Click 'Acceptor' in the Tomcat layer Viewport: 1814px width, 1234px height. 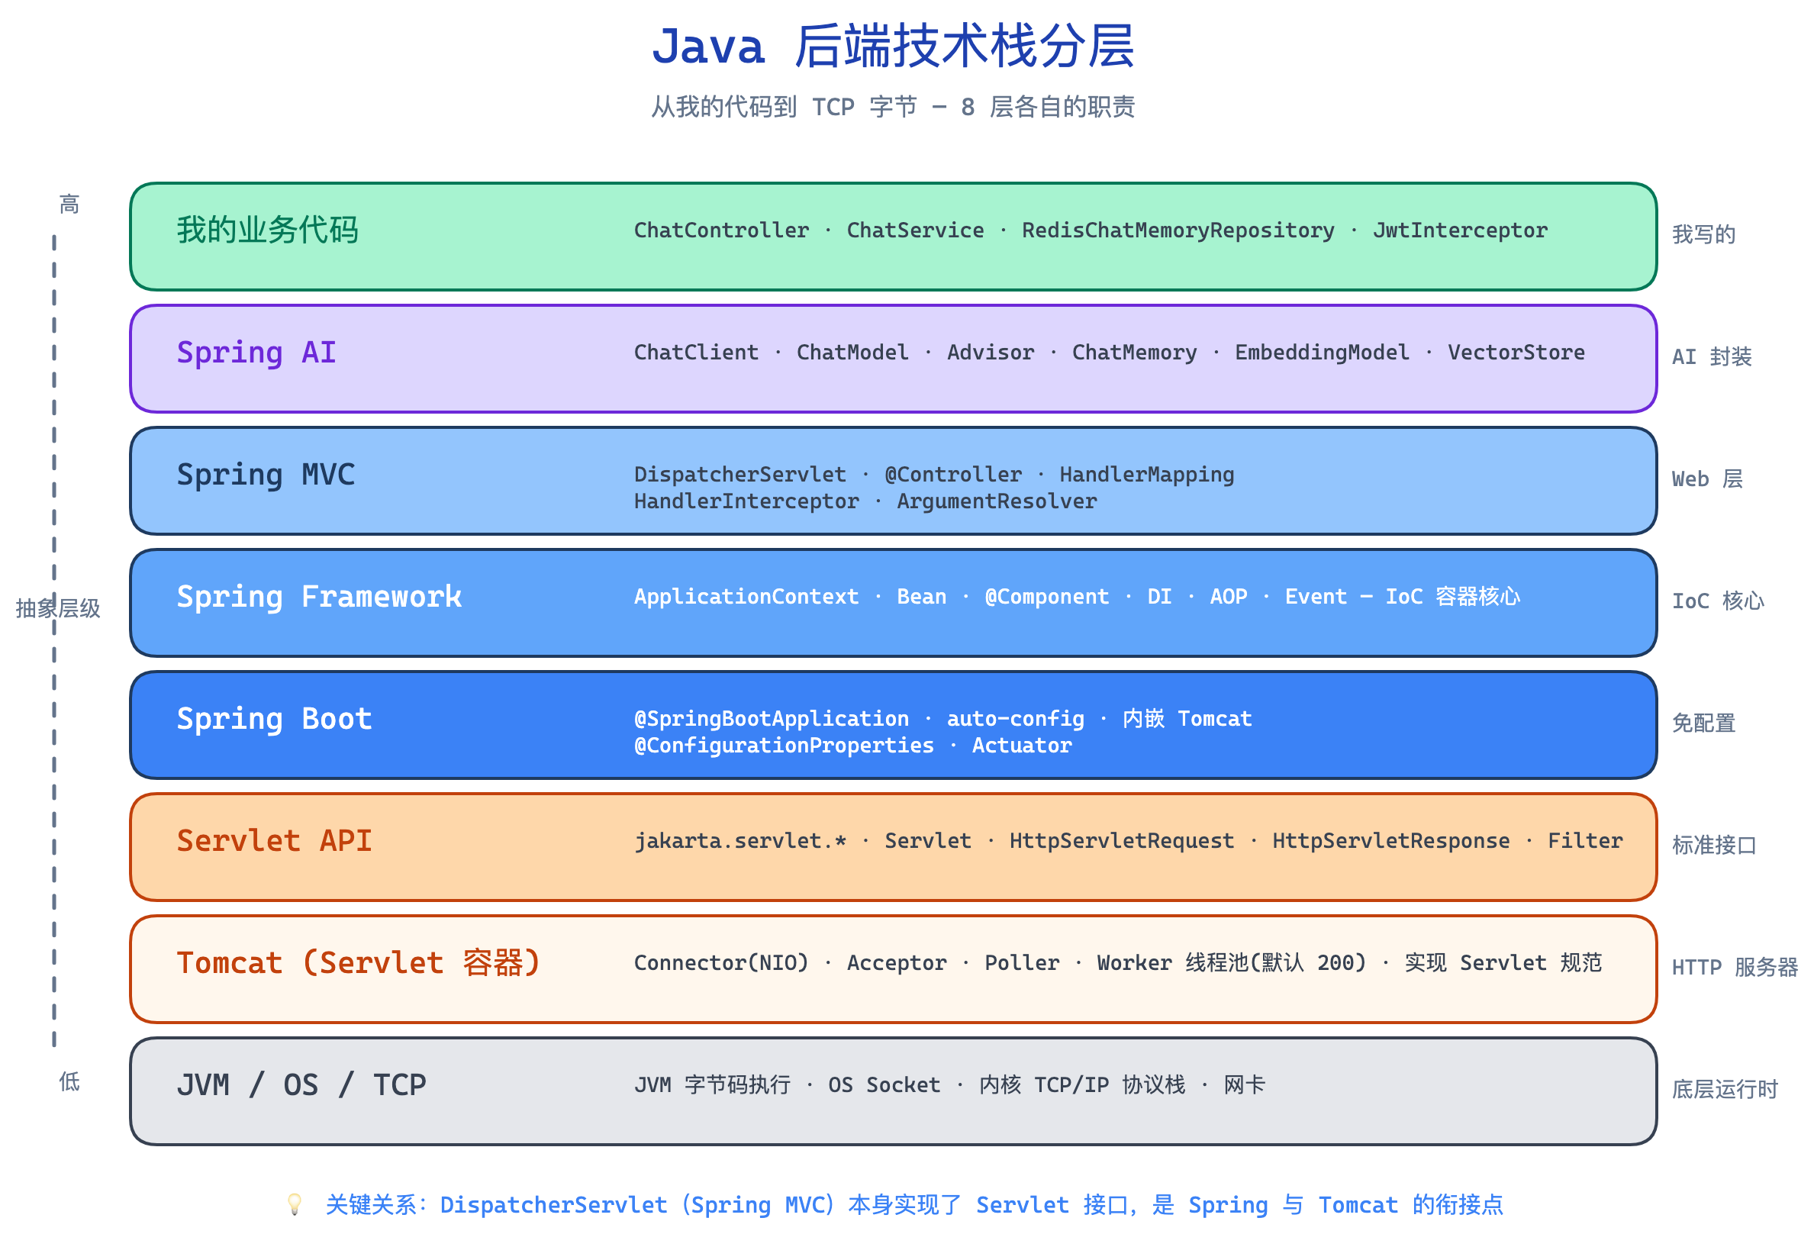coord(897,963)
